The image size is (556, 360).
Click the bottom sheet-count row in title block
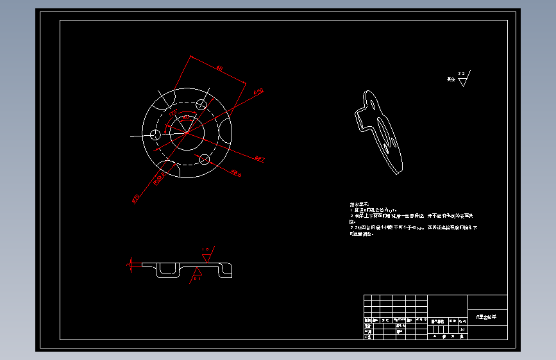[x=448, y=336]
